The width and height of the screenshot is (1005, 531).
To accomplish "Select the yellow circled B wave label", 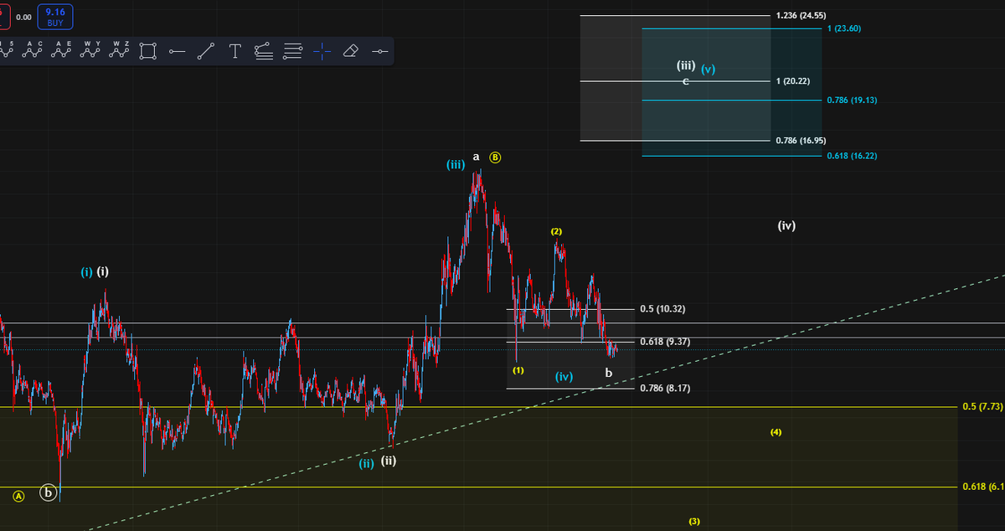I will click(x=495, y=157).
